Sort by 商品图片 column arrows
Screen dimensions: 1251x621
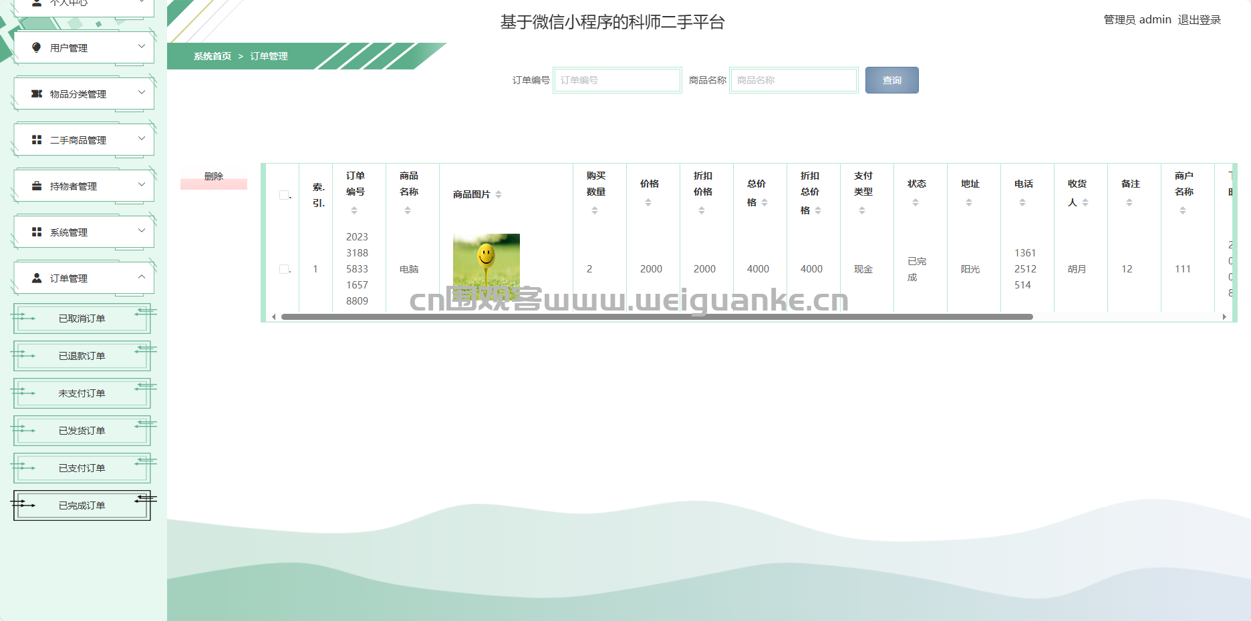coord(499,194)
